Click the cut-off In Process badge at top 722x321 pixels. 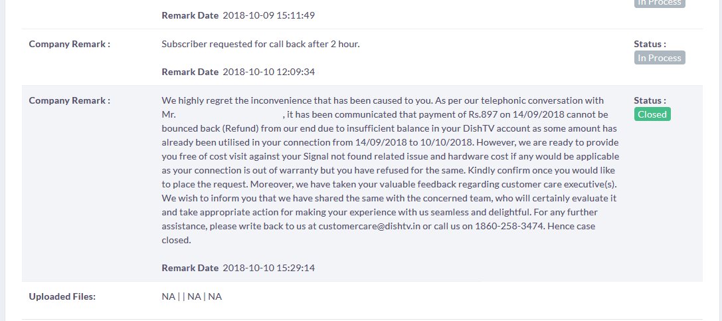point(660,3)
